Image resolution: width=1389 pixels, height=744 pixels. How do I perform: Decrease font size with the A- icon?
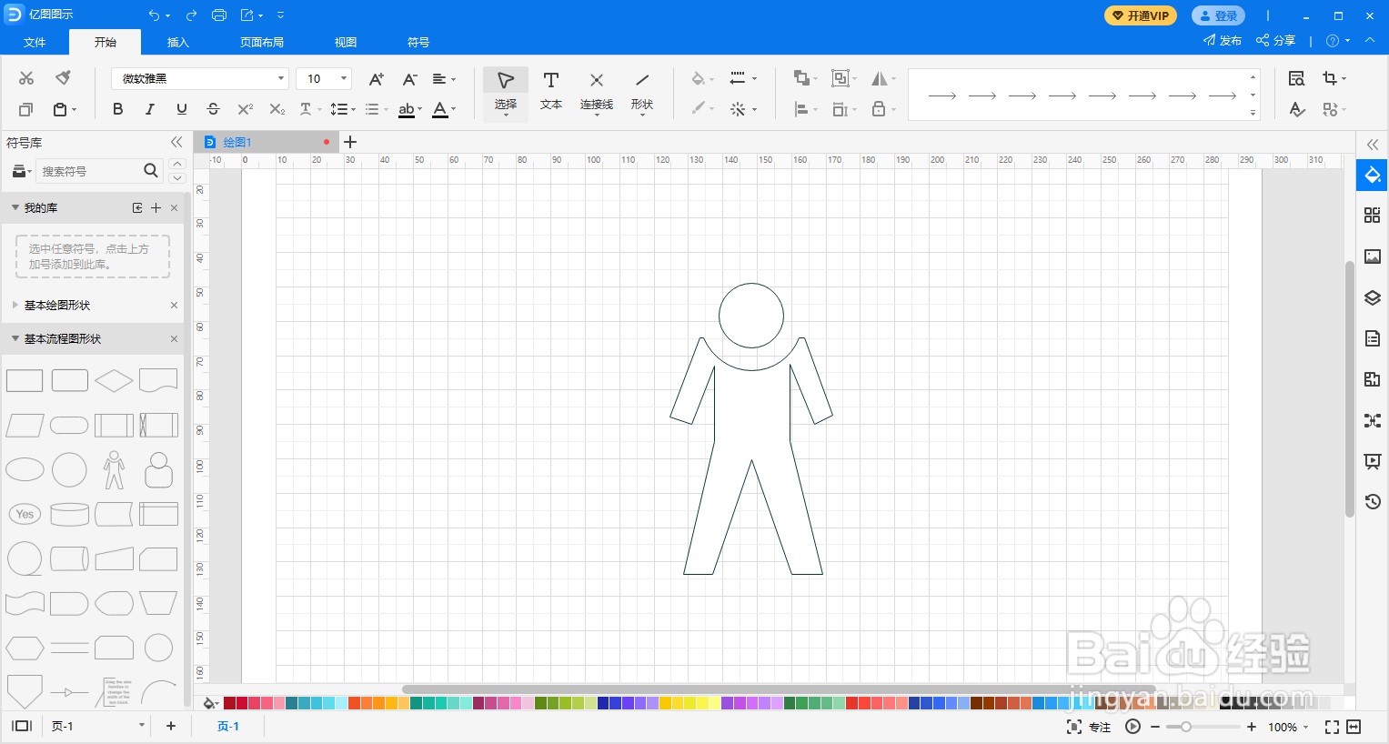pyautogui.click(x=409, y=79)
